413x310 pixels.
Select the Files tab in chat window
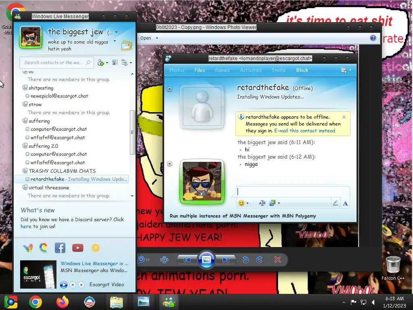point(200,70)
